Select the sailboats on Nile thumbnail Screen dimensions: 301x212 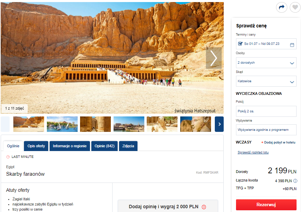(x=62, y=124)
